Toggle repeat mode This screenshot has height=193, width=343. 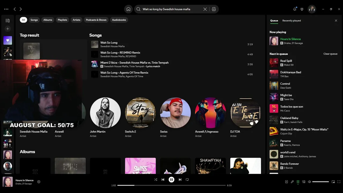pyautogui.click(x=187, y=180)
